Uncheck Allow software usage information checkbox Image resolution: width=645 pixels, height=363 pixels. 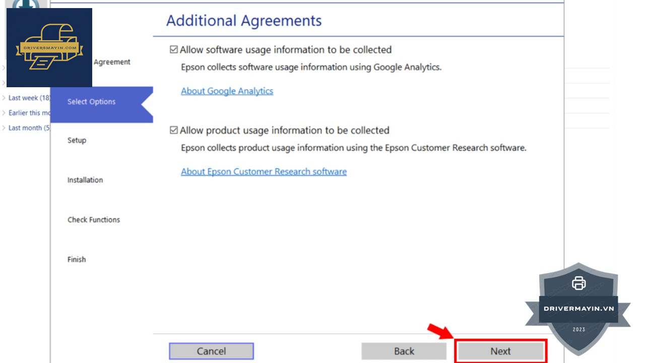(174, 50)
